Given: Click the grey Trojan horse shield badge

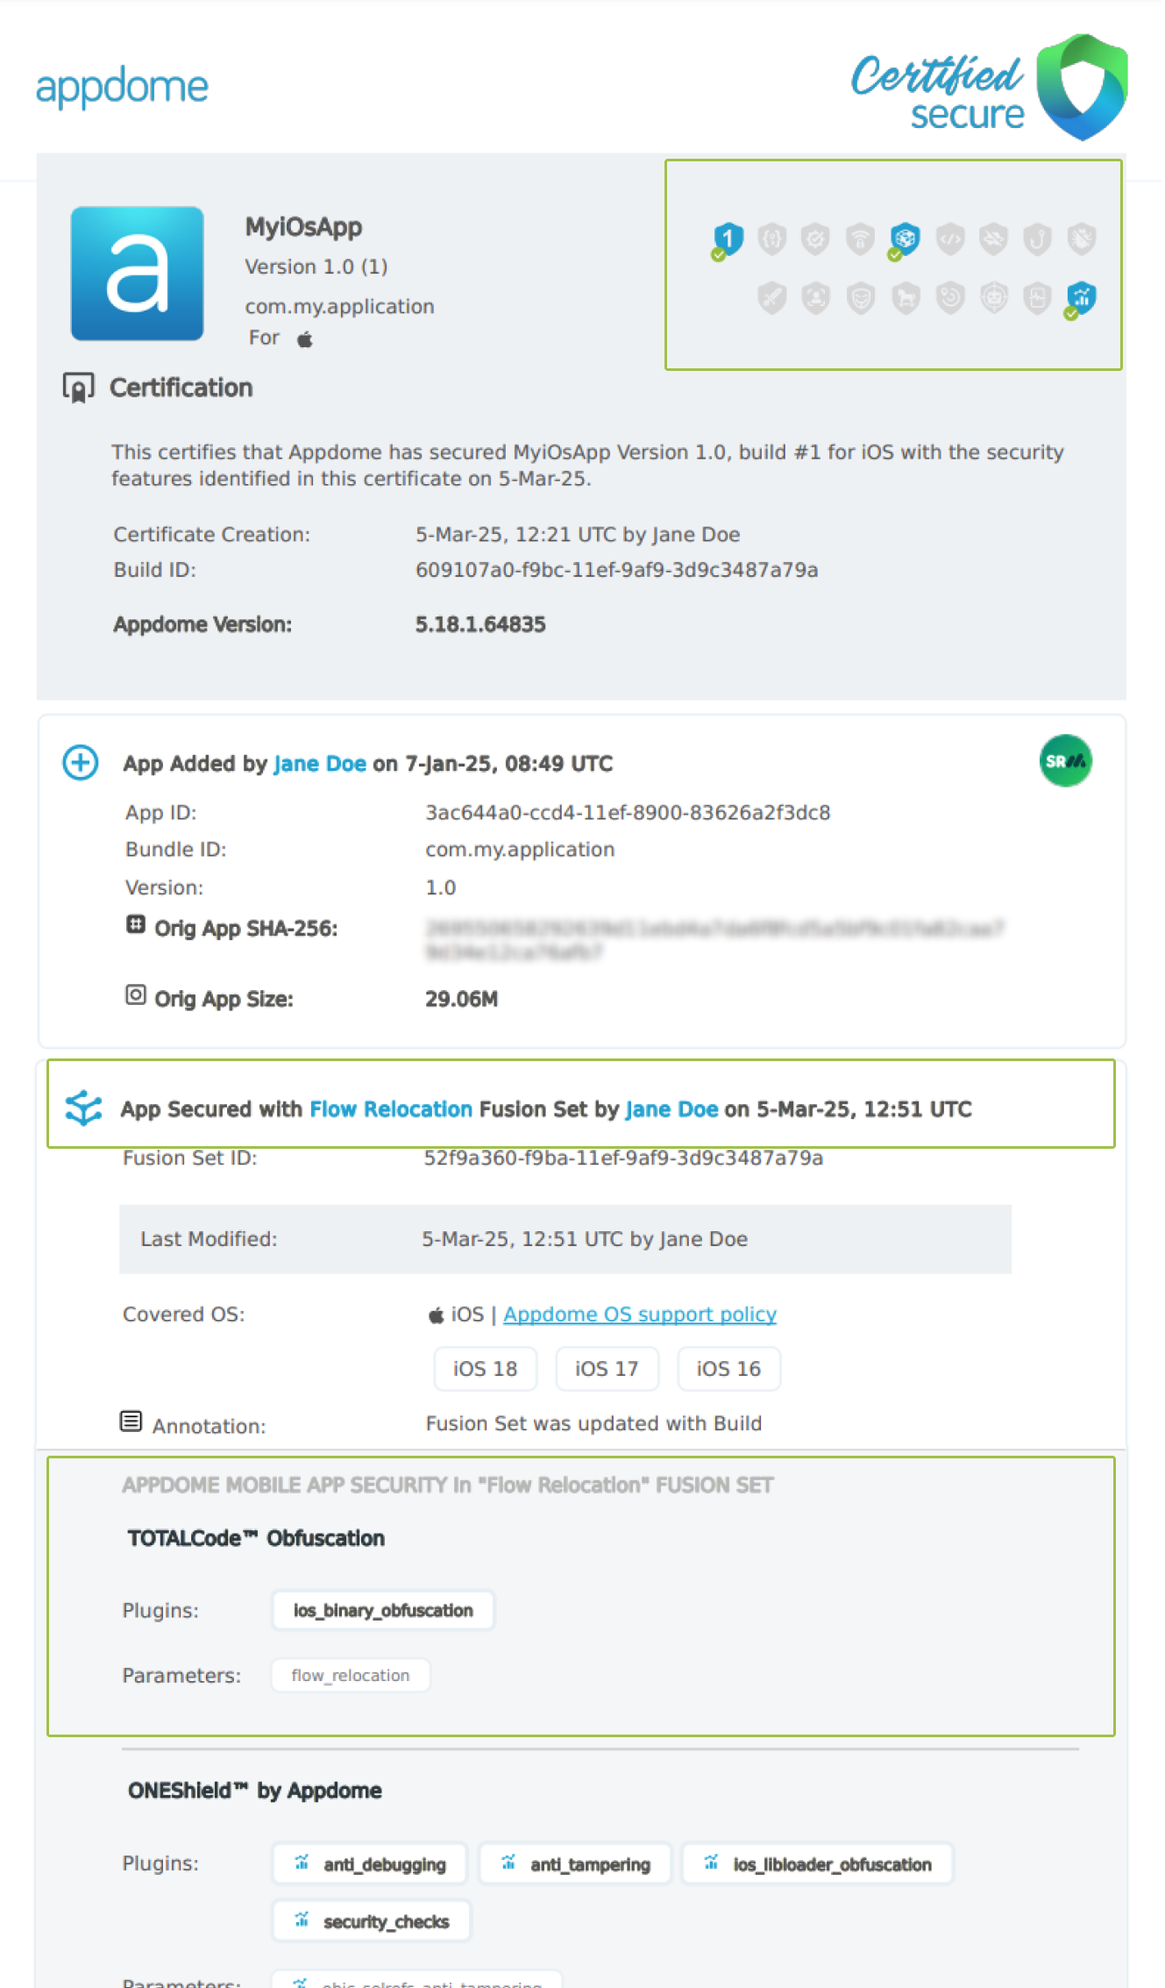Looking at the screenshot, I should [x=905, y=297].
